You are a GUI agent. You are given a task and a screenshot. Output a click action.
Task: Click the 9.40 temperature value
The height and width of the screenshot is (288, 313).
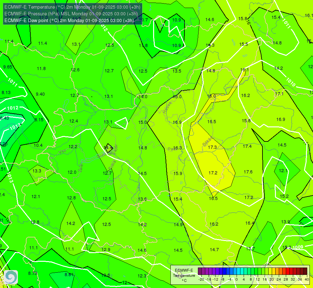pyautogui.click(x=40, y=94)
